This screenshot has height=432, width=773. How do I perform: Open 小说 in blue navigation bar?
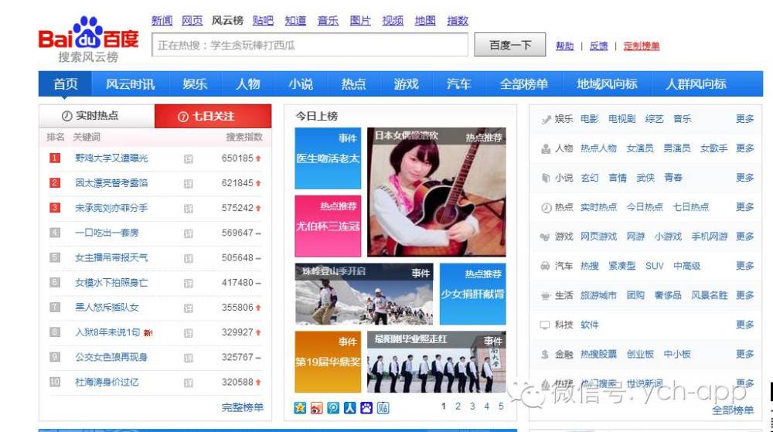coord(300,83)
